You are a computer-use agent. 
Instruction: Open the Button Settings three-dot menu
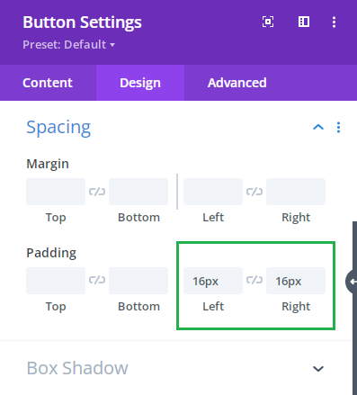334,22
